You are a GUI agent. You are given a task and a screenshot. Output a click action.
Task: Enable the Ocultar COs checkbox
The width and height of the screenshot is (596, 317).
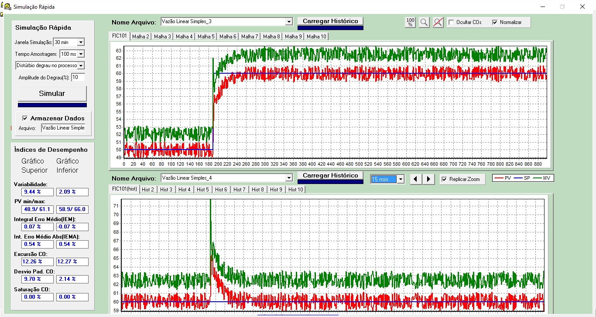click(x=452, y=22)
